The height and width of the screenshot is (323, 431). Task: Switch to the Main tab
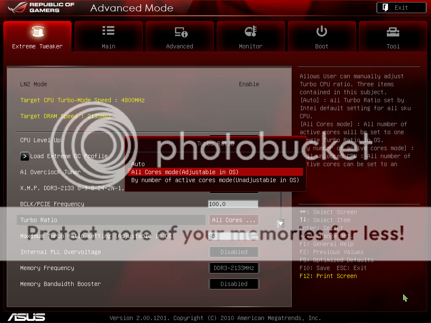[x=109, y=36]
